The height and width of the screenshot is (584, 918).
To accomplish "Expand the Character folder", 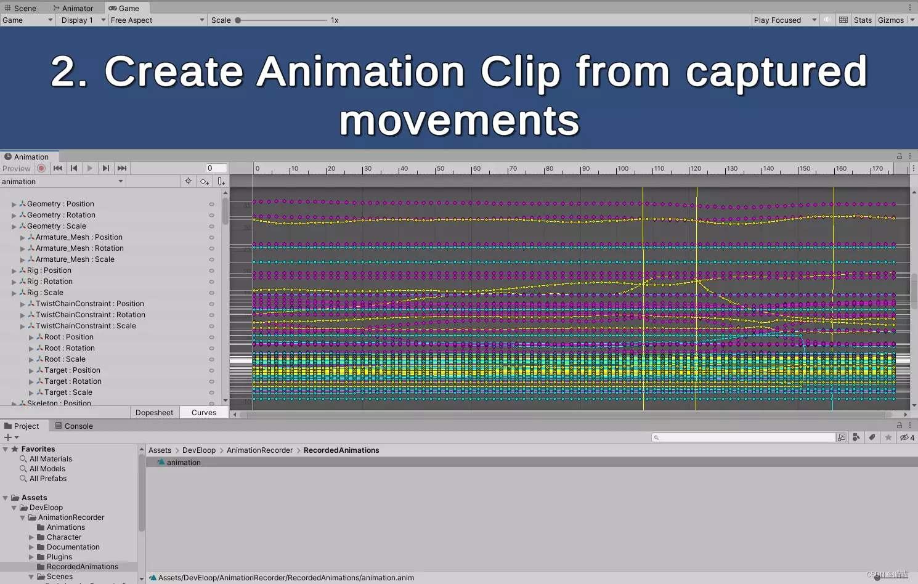I will pyautogui.click(x=31, y=537).
